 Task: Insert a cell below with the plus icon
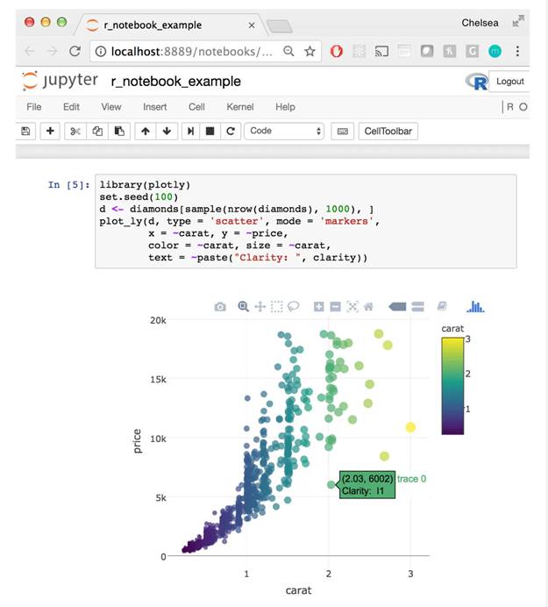(50, 131)
